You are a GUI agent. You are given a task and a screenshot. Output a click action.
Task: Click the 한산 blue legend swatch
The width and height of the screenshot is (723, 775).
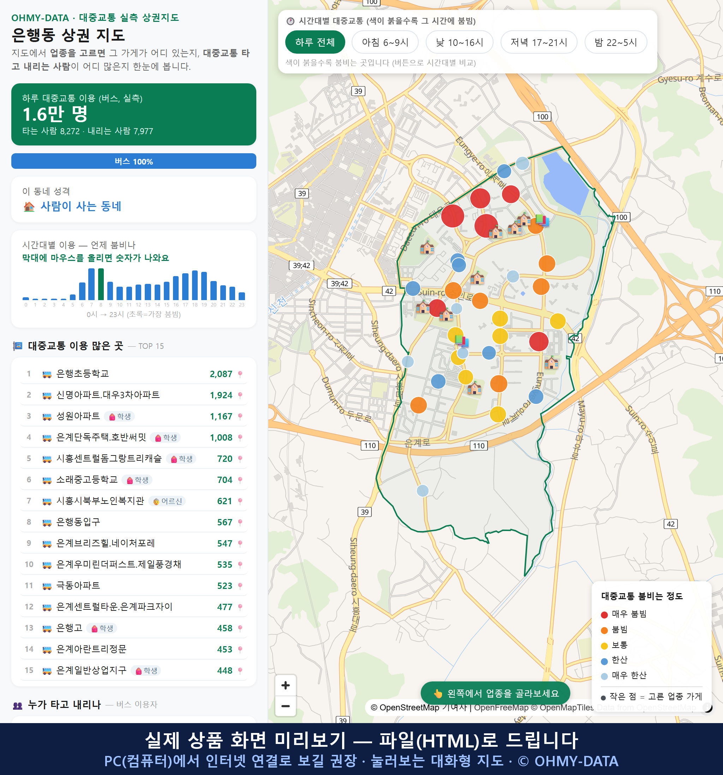(x=604, y=661)
